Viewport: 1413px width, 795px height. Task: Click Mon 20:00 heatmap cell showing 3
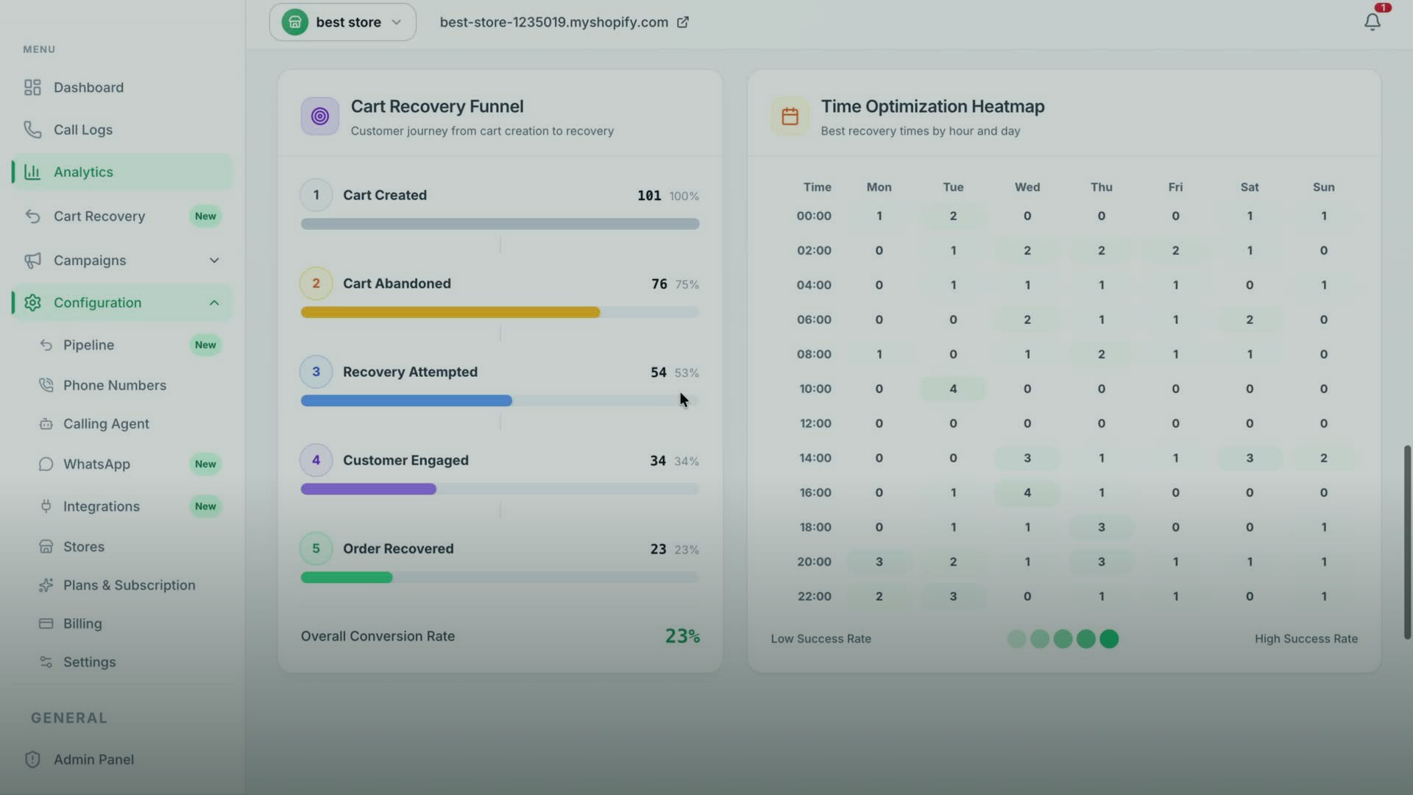(x=879, y=562)
